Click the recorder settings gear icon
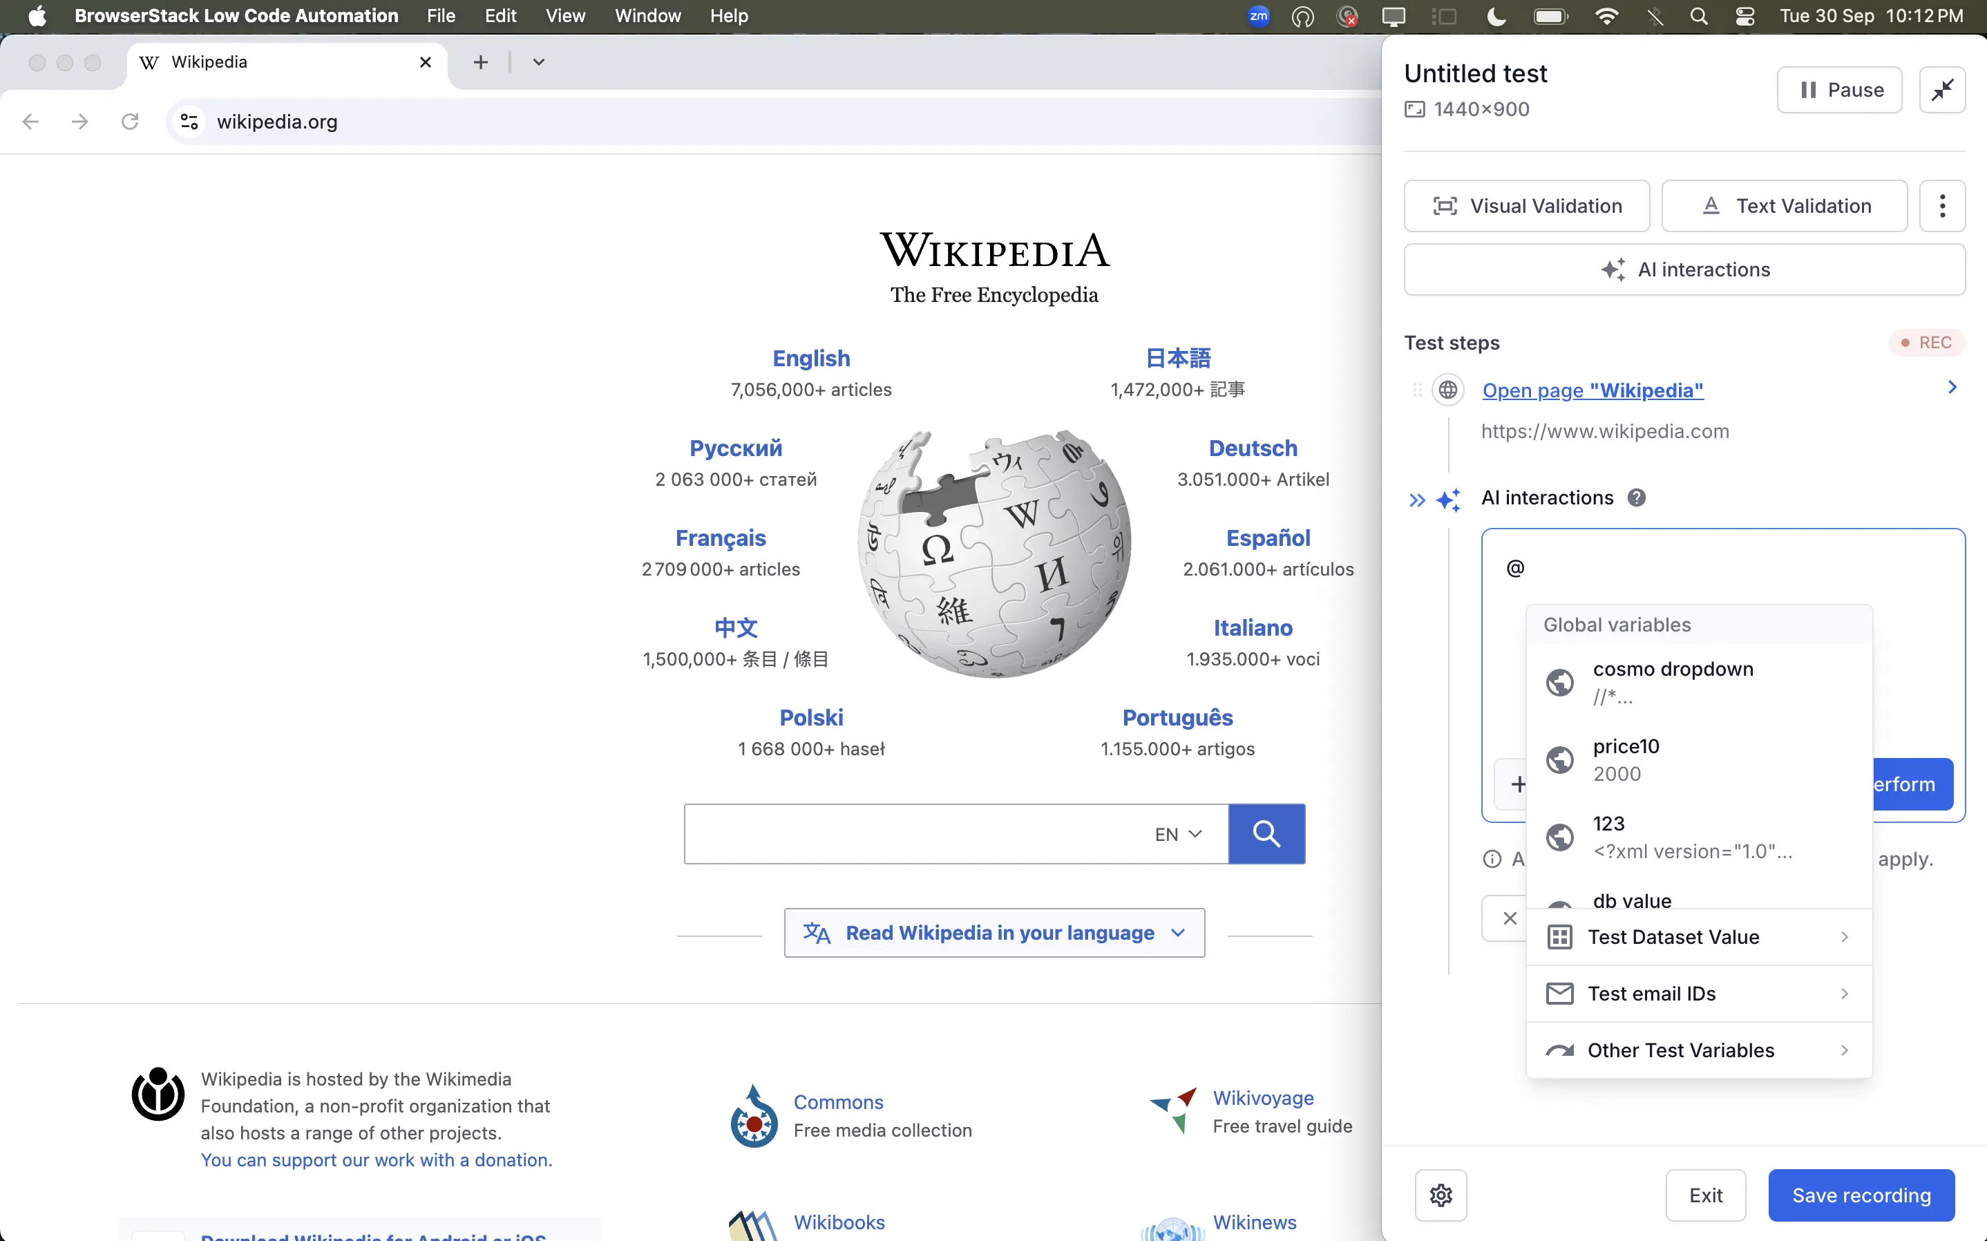This screenshot has width=1987, height=1241. coord(1441,1195)
